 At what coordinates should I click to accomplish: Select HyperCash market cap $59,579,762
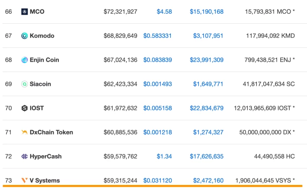(120, 157)
